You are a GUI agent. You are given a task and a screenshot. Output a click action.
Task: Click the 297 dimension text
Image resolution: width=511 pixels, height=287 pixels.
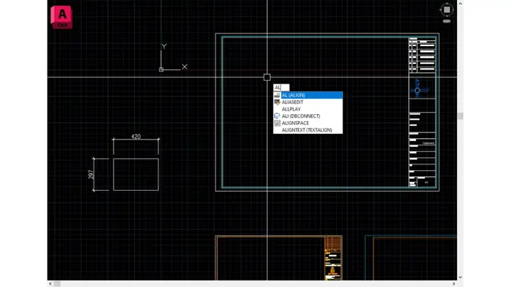click(x=91, y=175)
